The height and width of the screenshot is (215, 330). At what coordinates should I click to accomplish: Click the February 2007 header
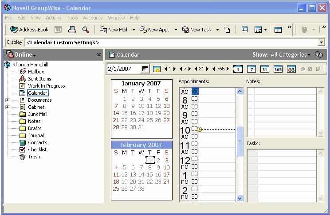[141, 145]
